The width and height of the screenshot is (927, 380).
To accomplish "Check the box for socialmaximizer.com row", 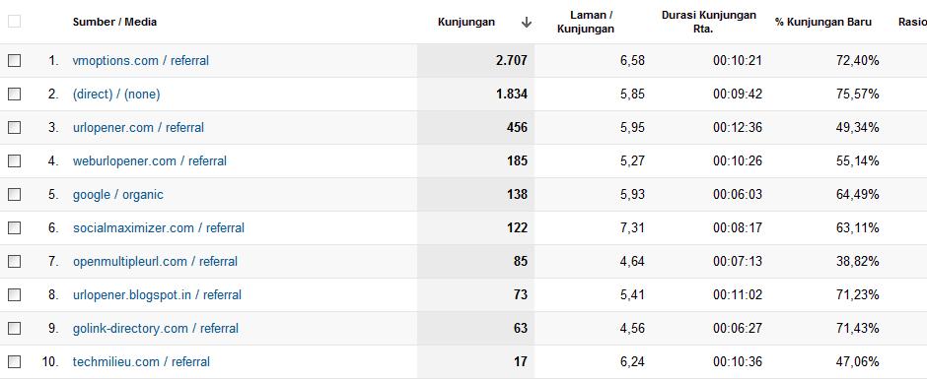I will point(14,227).
